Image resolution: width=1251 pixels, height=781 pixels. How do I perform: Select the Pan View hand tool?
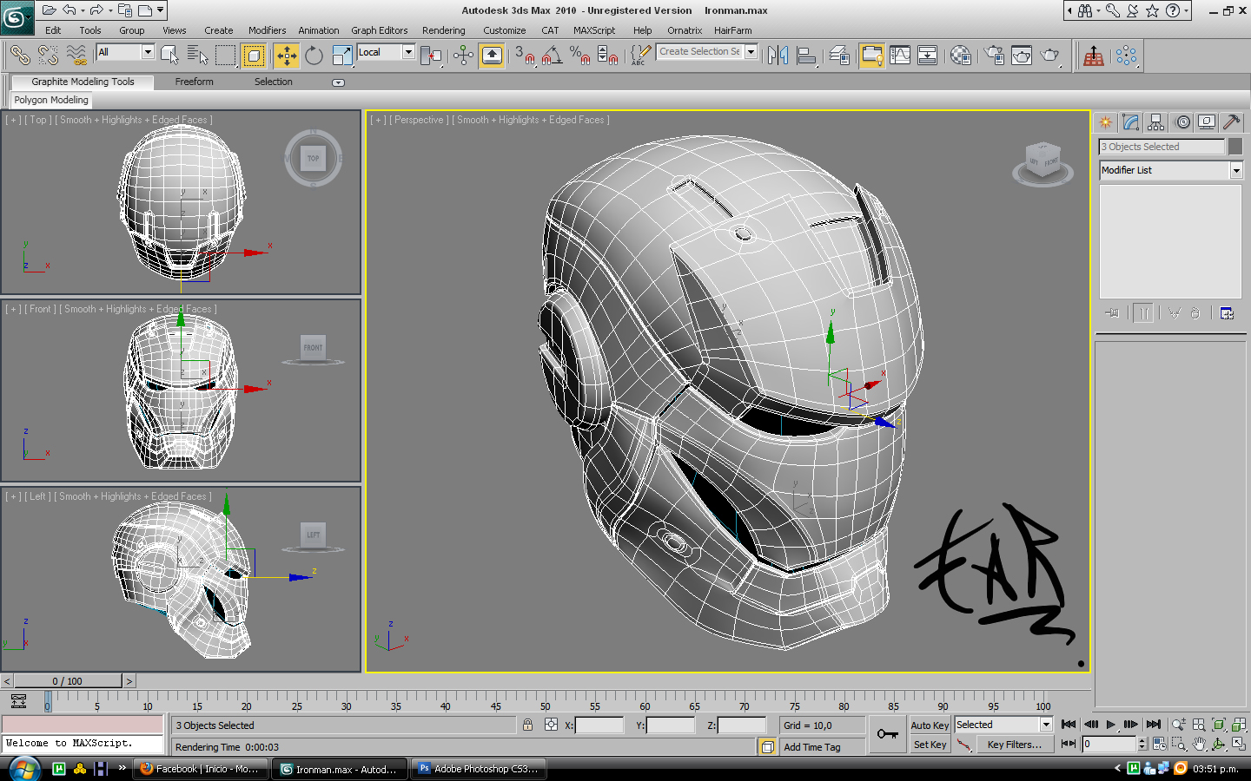point(1199,745)
